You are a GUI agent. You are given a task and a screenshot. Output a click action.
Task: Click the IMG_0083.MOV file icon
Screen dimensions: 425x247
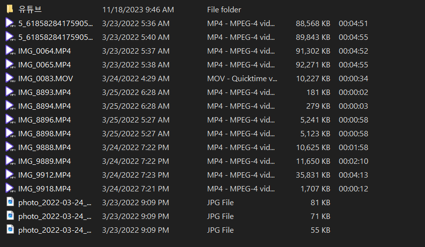(x=10, y=78)
